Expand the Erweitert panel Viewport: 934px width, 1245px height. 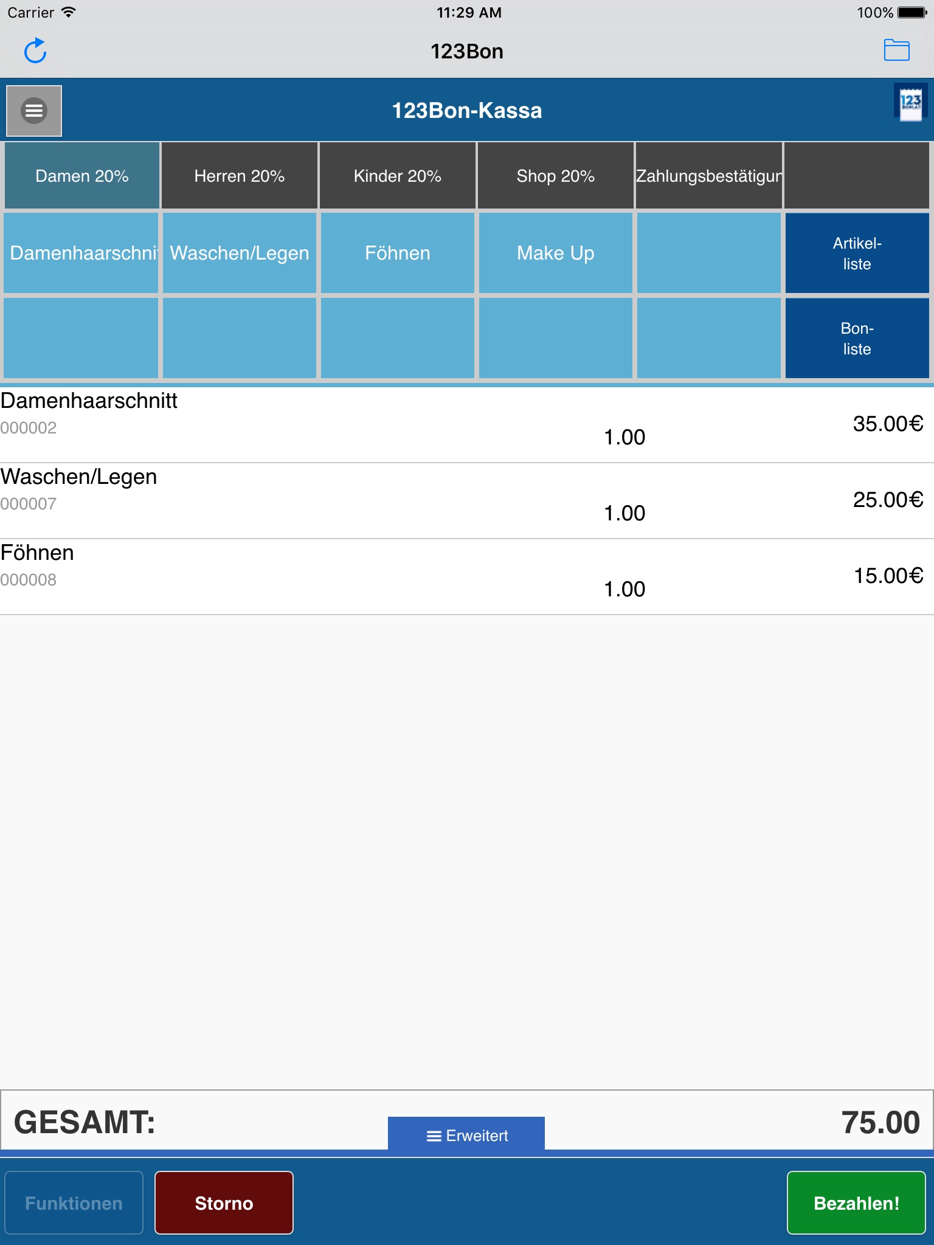point(466,1135)
